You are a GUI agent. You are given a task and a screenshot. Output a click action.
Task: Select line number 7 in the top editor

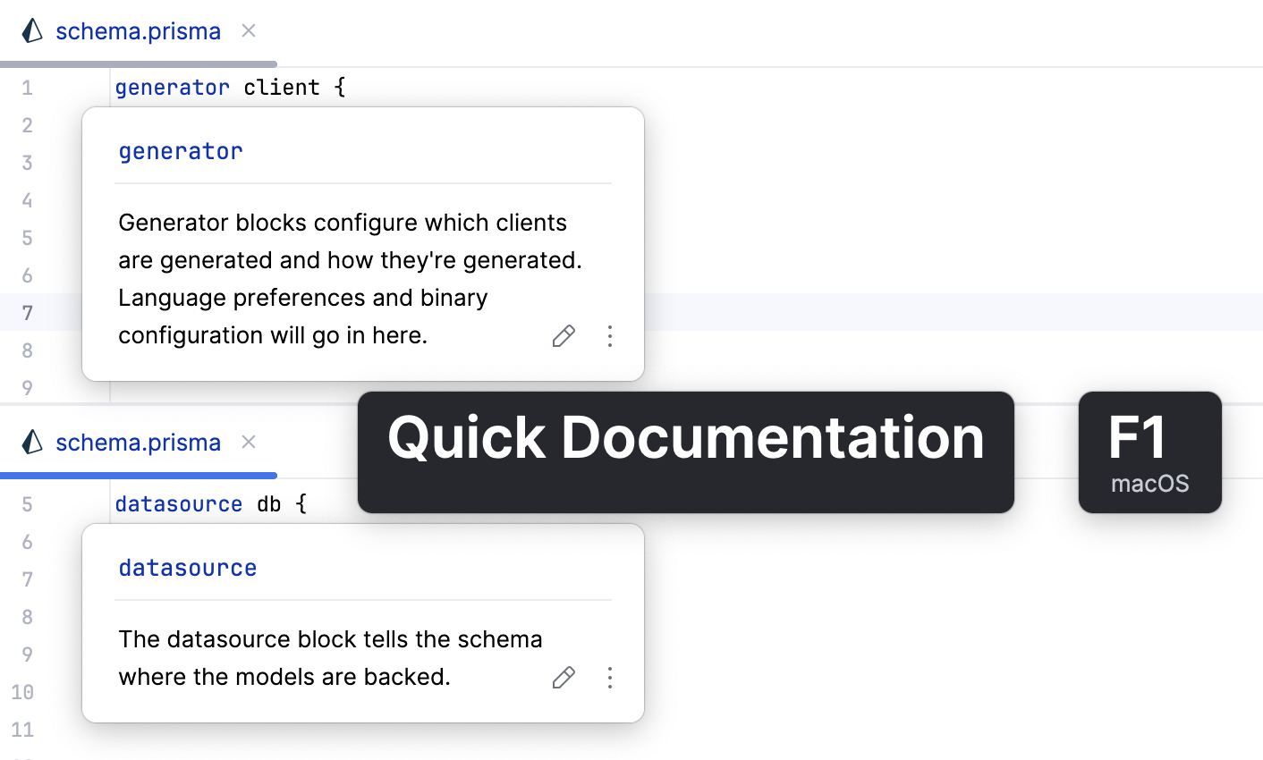27,311
